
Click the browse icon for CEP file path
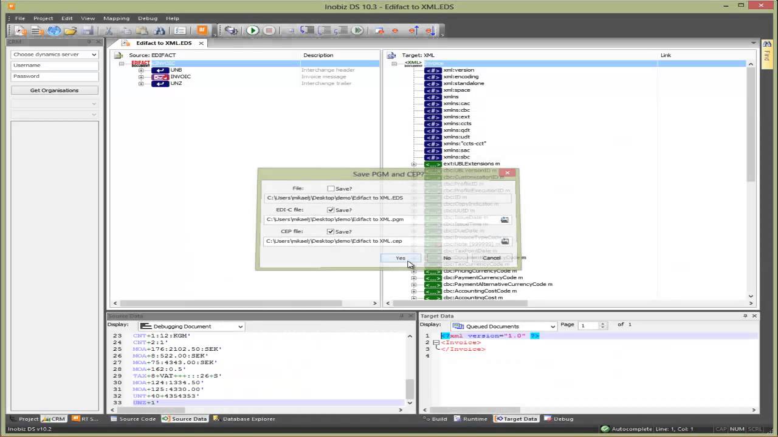pyautogui.click(x=504, y=241)
